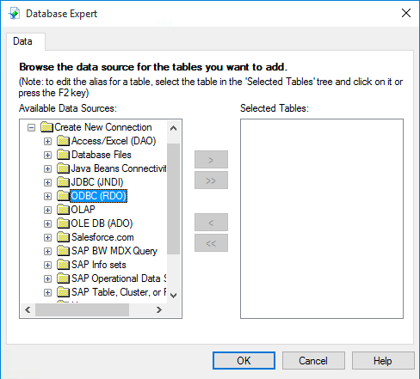Select Access/Excel (DAO) text in tree
The image size is (420, 379).
[x=114, y=141]
